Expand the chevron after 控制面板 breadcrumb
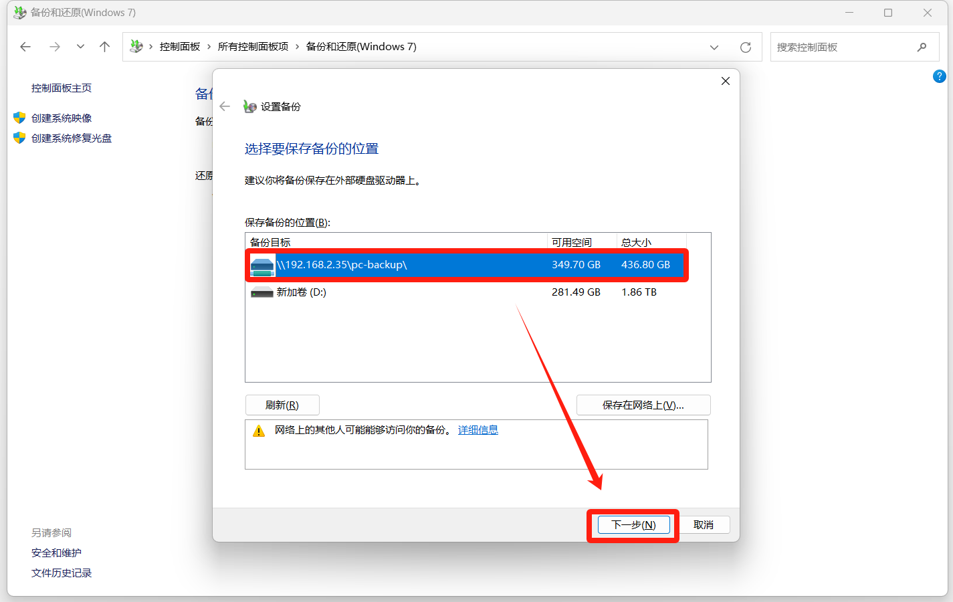The image size is (953, 602). (x=209, y=47)
